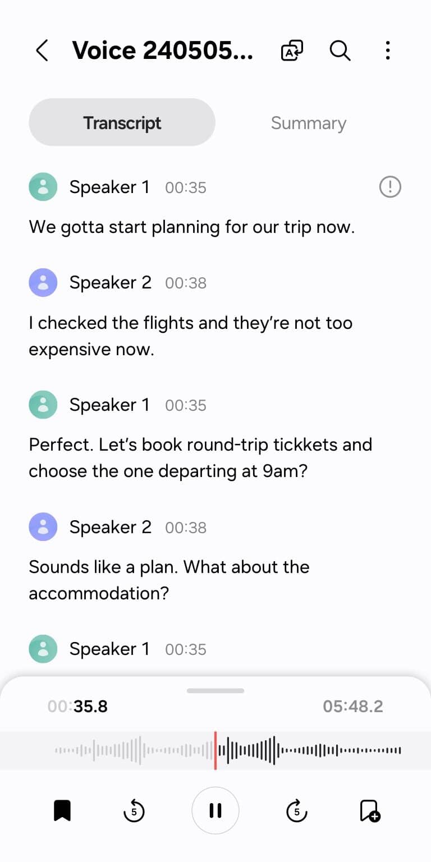Expand the player panel drag handle
The height and width of the screenshot is (862, 431).
(215, 691)
